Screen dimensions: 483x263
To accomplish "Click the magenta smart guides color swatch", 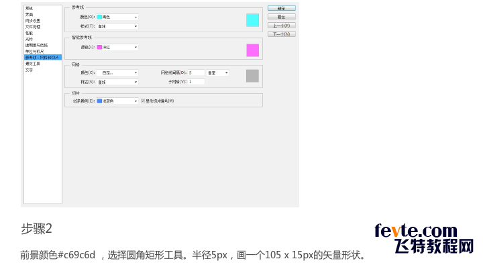I will [253, 50].
